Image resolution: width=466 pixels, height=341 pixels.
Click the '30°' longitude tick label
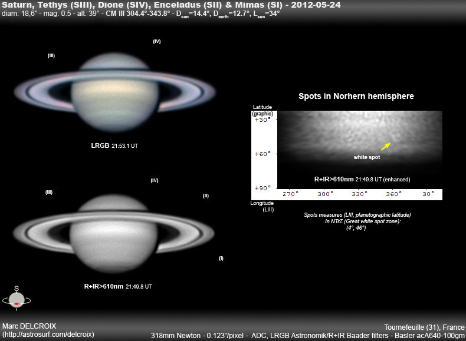(x=428, y=194)
